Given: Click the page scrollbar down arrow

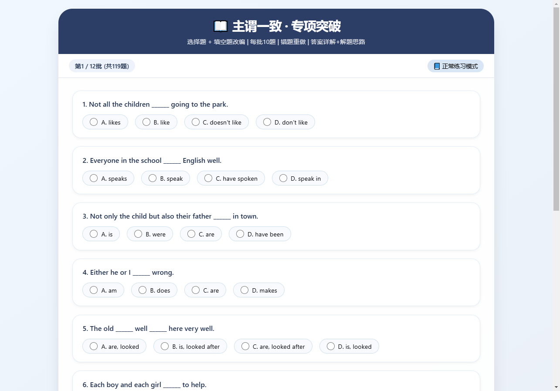Looking at the screenshot, I should click(557, 387).
